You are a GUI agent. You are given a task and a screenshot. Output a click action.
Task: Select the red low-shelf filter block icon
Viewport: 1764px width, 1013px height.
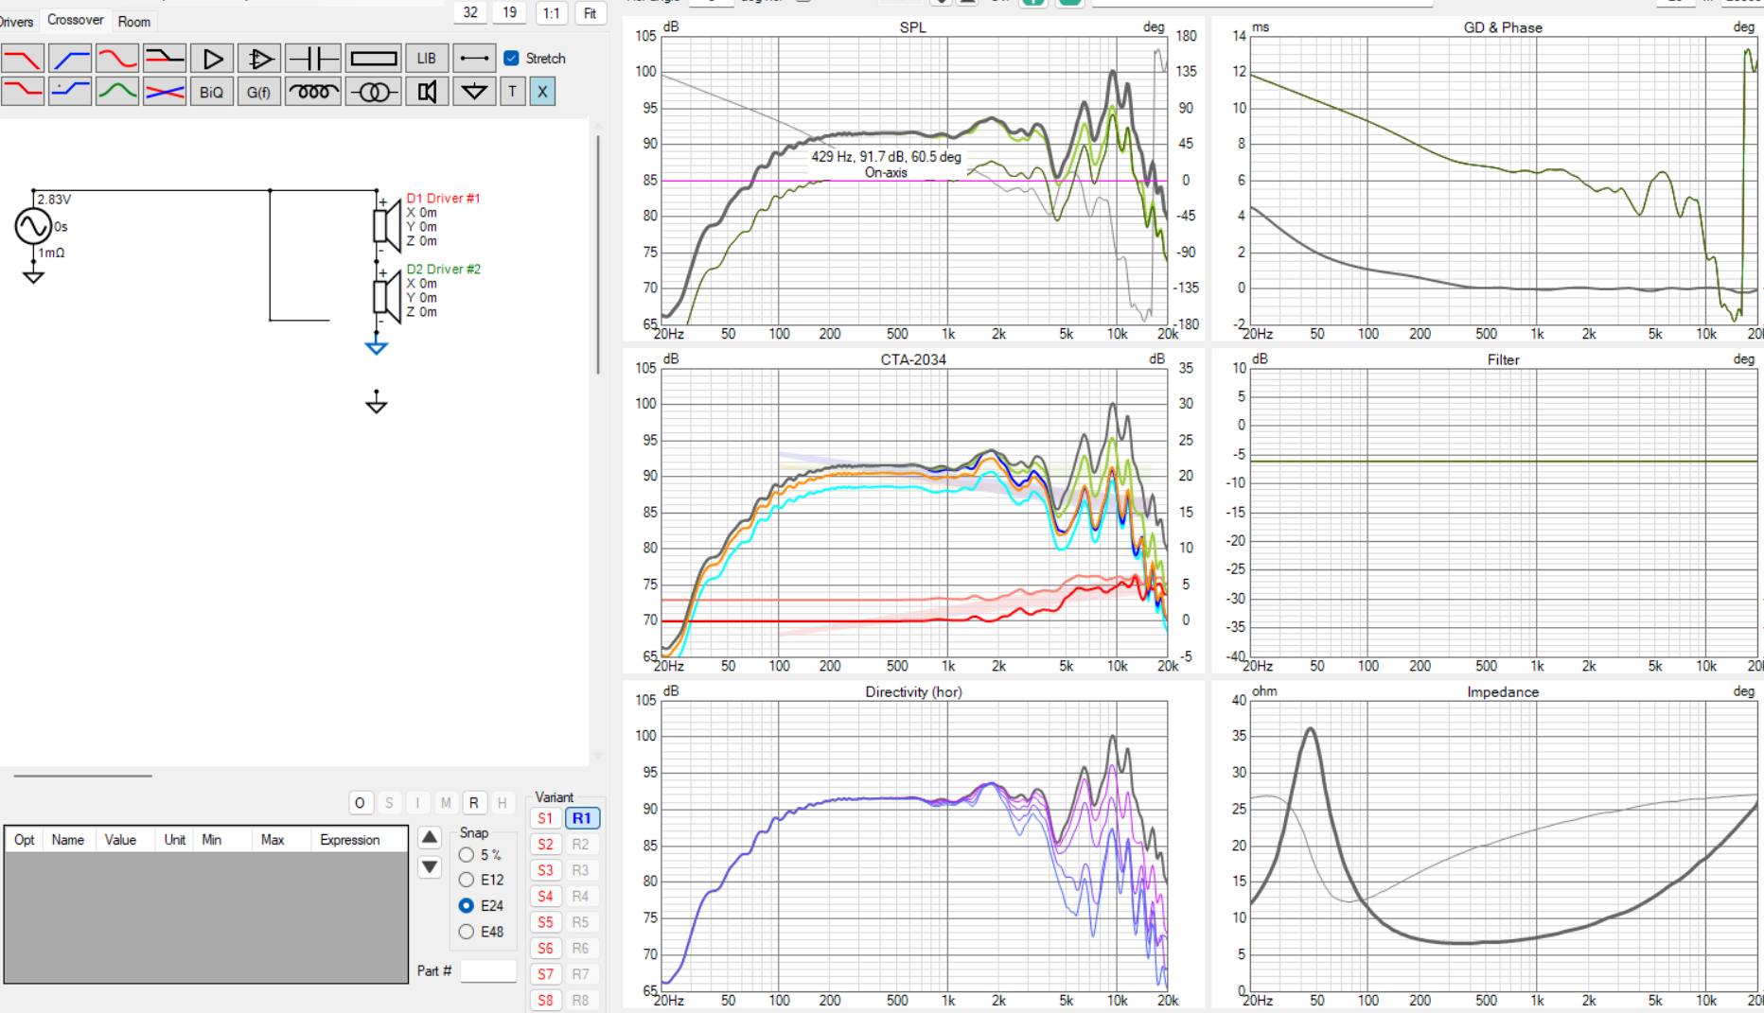(23, 91)
